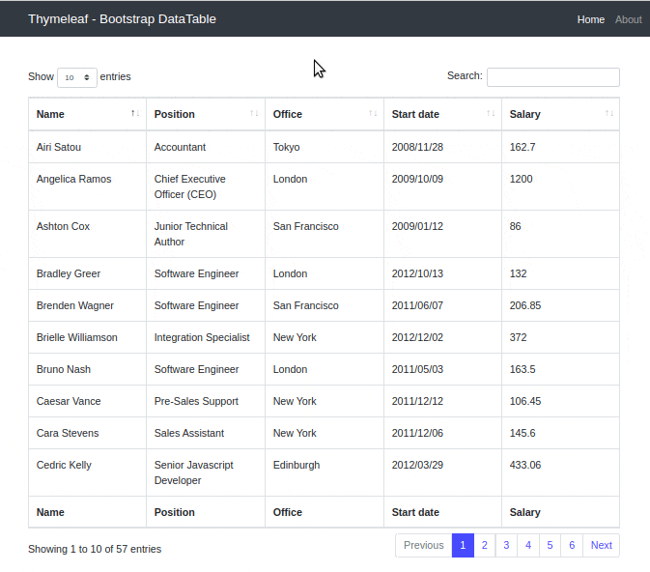Click the 2012/03/29 start date cell

click(x=442, y=472)
